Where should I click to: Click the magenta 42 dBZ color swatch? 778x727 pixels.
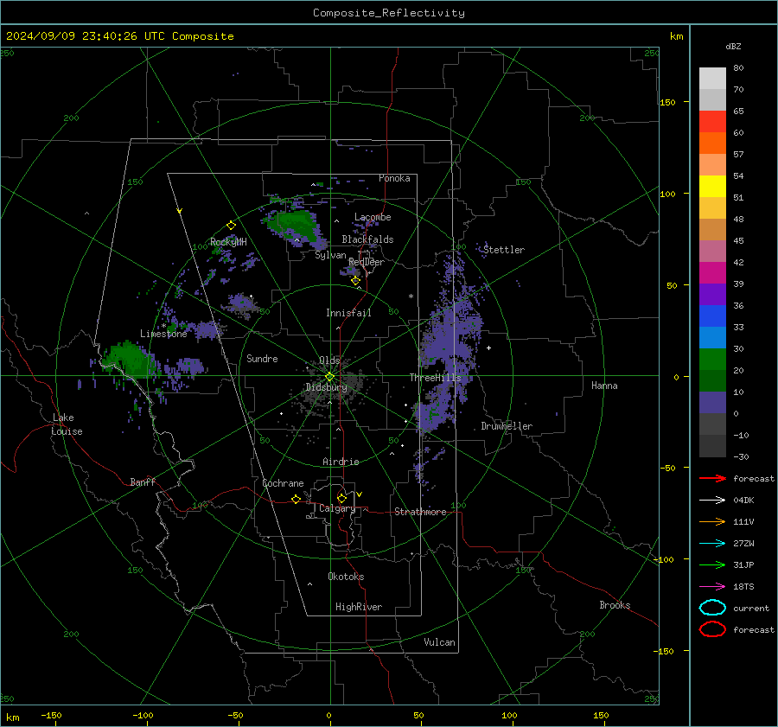tap(712, 272)
